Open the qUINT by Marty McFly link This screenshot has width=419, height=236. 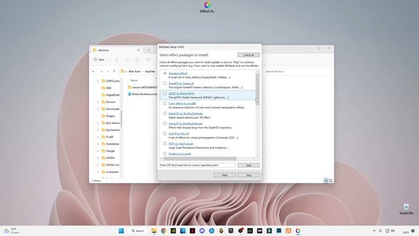coord(181,93)
